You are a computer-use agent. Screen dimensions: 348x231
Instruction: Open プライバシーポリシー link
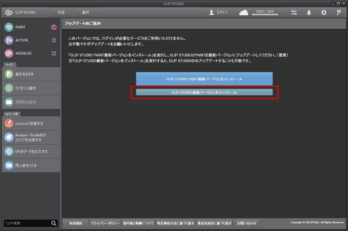[105, 223]
